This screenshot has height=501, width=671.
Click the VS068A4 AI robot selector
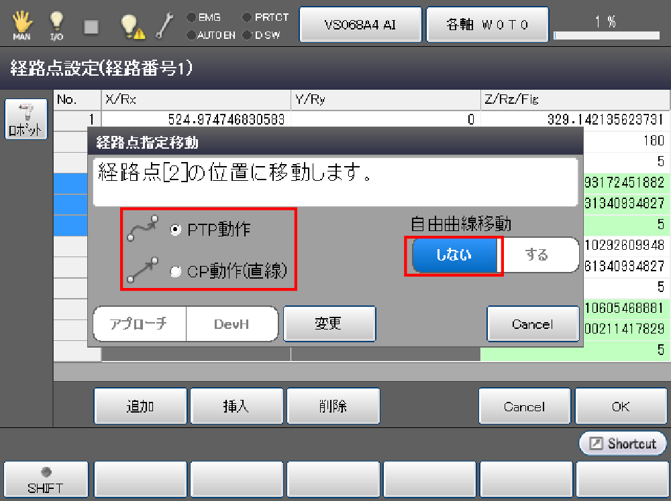coord(360,25)
